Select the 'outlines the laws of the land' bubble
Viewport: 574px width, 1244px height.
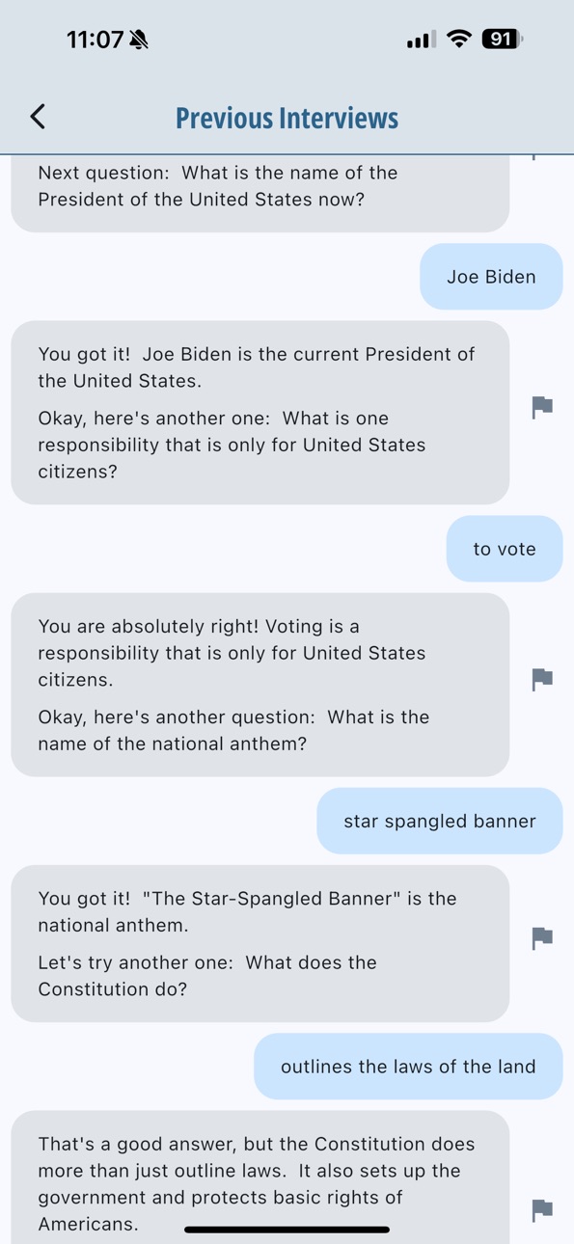click(408, 1067)
